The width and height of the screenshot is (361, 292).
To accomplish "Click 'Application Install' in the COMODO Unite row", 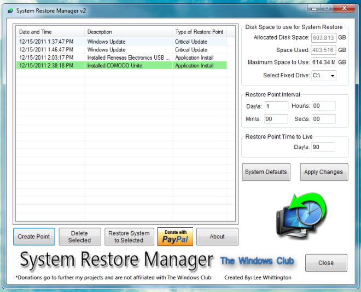I will pyautogui.click(x=194, y=66).
